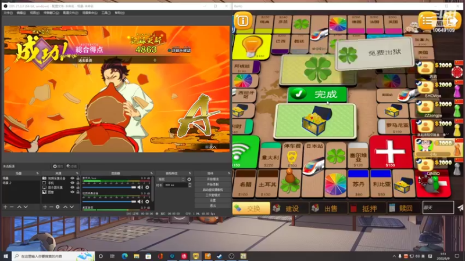The width and height of the screenshot is (465, 261).
Task: Open 视频采集设备 mixer gear settings
Action: pyautogui.click(x=147, y=201)
